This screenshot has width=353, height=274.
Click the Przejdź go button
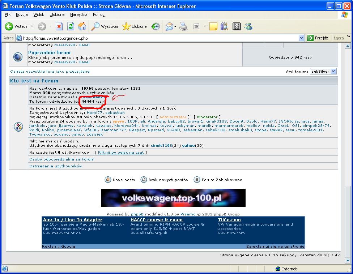pos(318,38)
